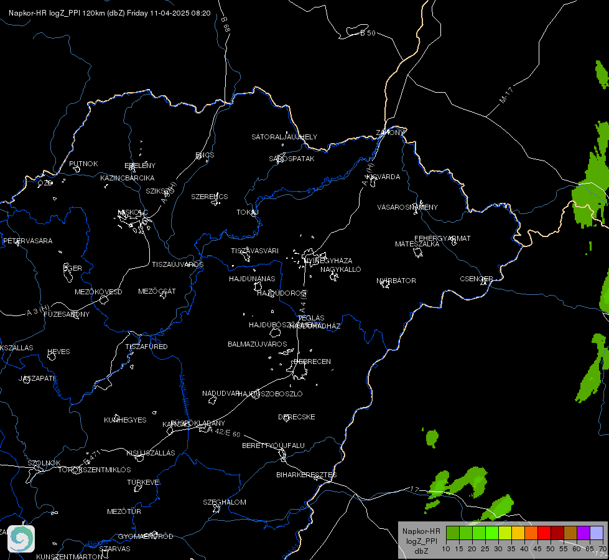Image resolution: width=609 pixels, height=560 pixels.
Task: Click the 30 dBZ yellow-green legend swatch
Action: (505, 533)
